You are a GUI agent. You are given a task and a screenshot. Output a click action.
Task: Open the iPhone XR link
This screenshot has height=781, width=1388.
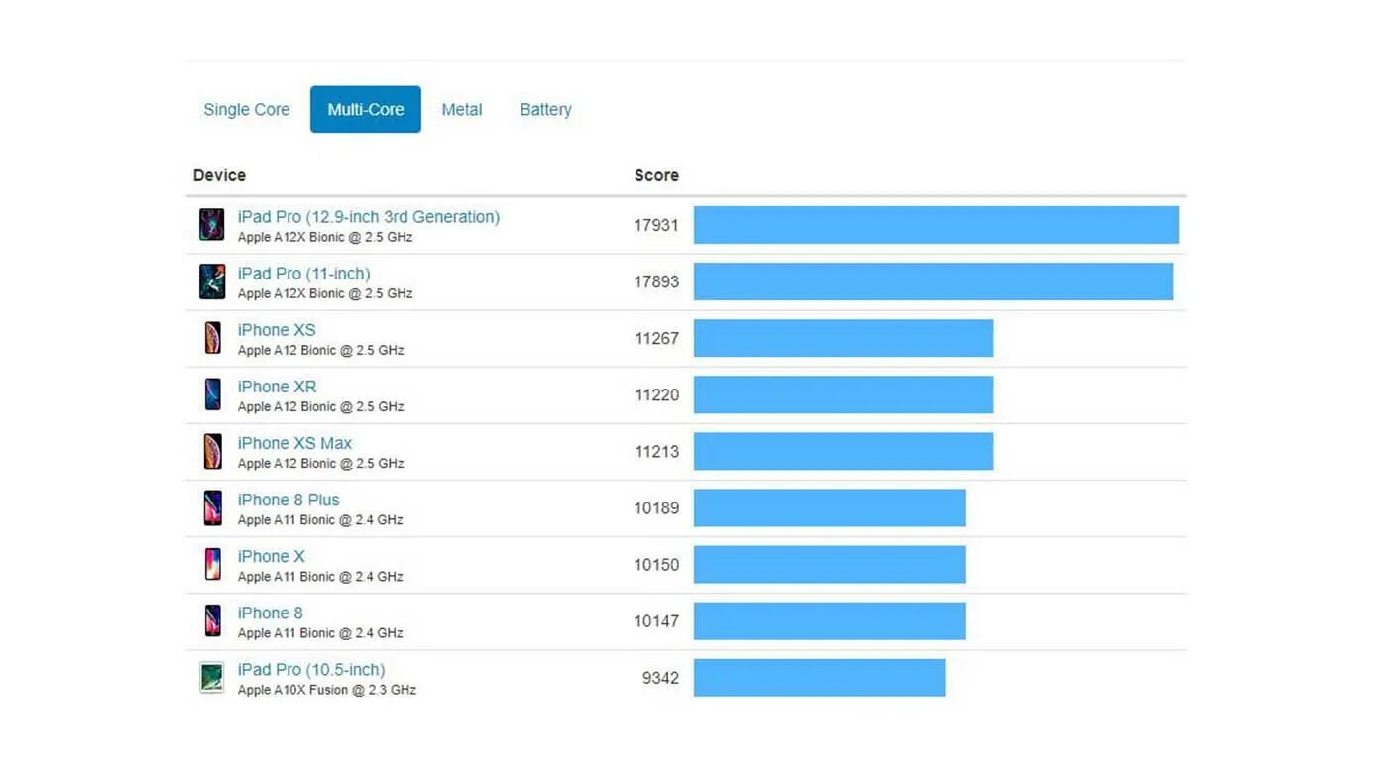[277, 387]
